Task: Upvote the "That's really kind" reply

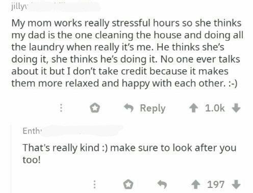Action: click(196, 184)
